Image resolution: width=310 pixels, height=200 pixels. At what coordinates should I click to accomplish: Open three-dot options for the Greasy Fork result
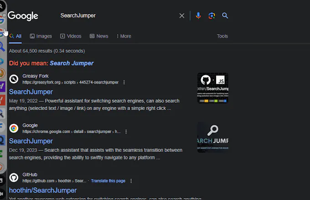point(124,82)
